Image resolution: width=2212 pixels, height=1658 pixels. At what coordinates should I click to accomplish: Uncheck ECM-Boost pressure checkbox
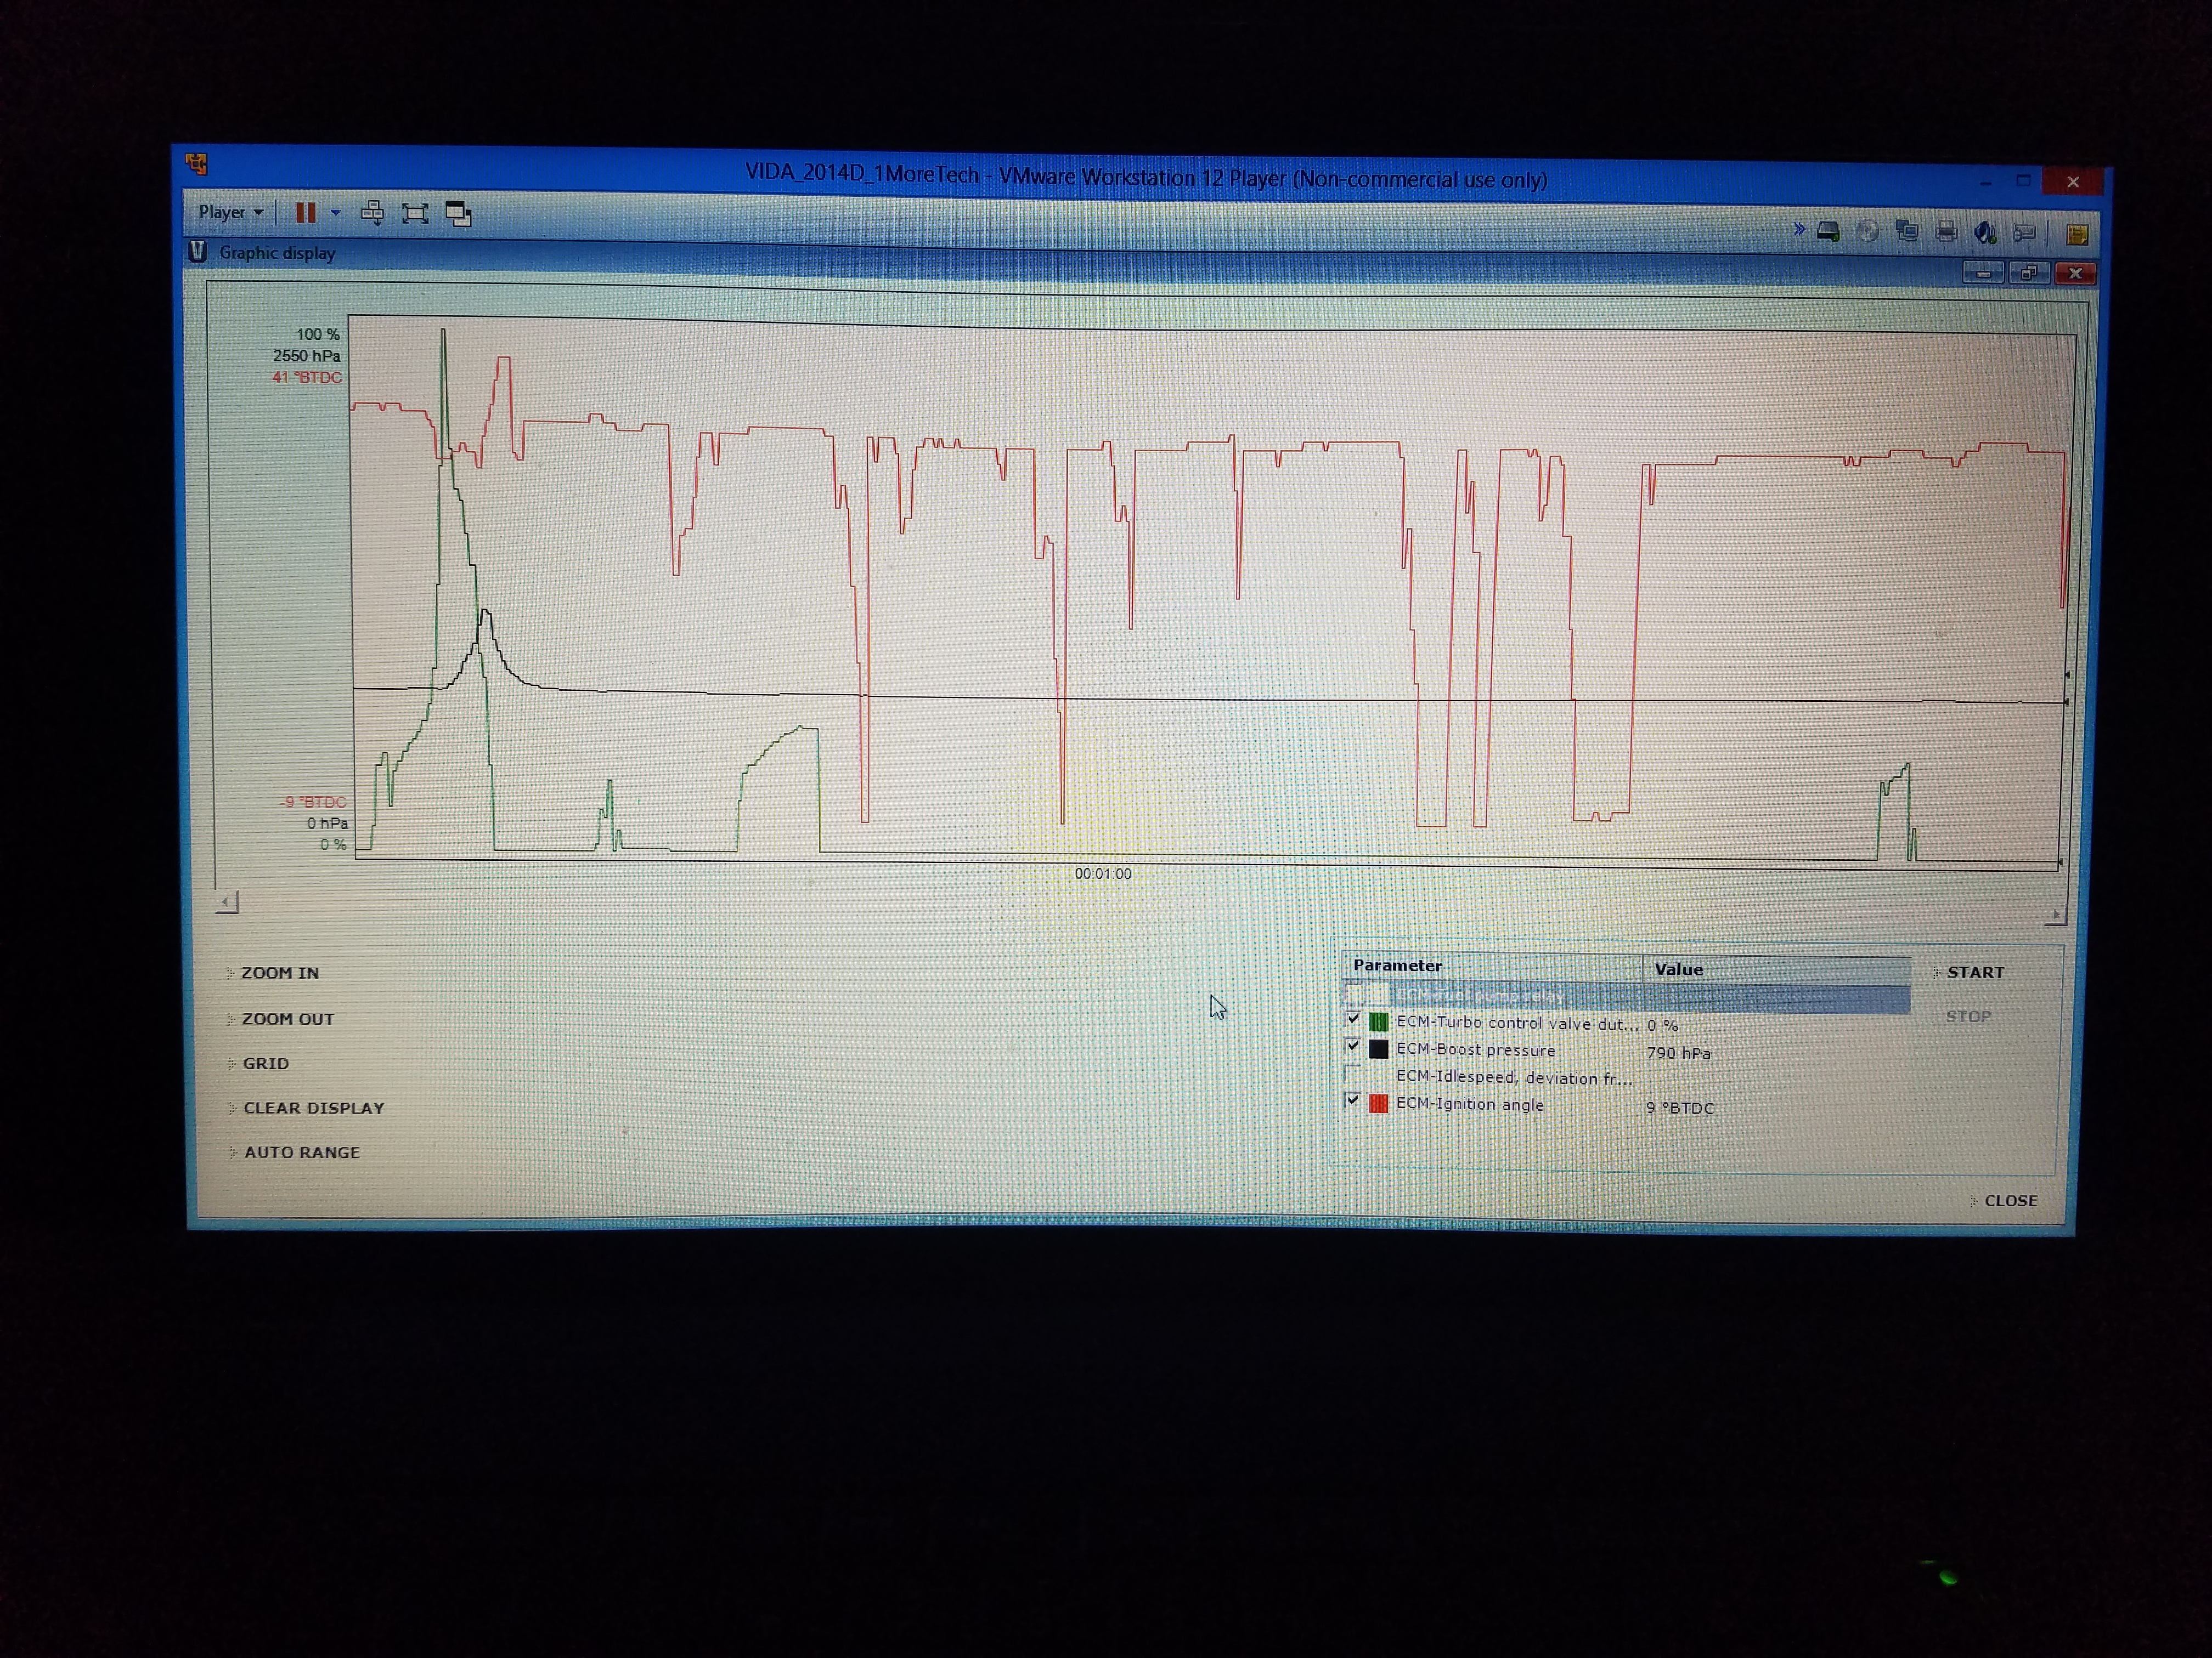pyautogui.click(x=1353, y=1046)
